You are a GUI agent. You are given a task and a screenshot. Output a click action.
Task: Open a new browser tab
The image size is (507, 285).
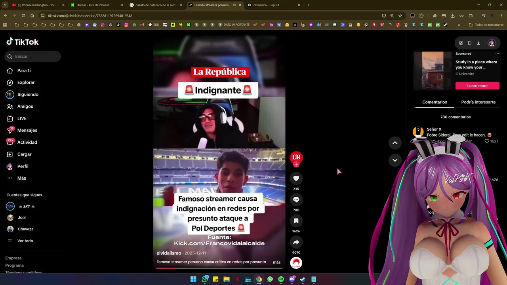(308, 5)
